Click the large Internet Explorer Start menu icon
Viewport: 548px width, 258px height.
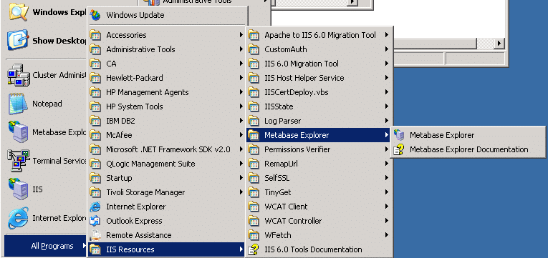pos(17,218)
